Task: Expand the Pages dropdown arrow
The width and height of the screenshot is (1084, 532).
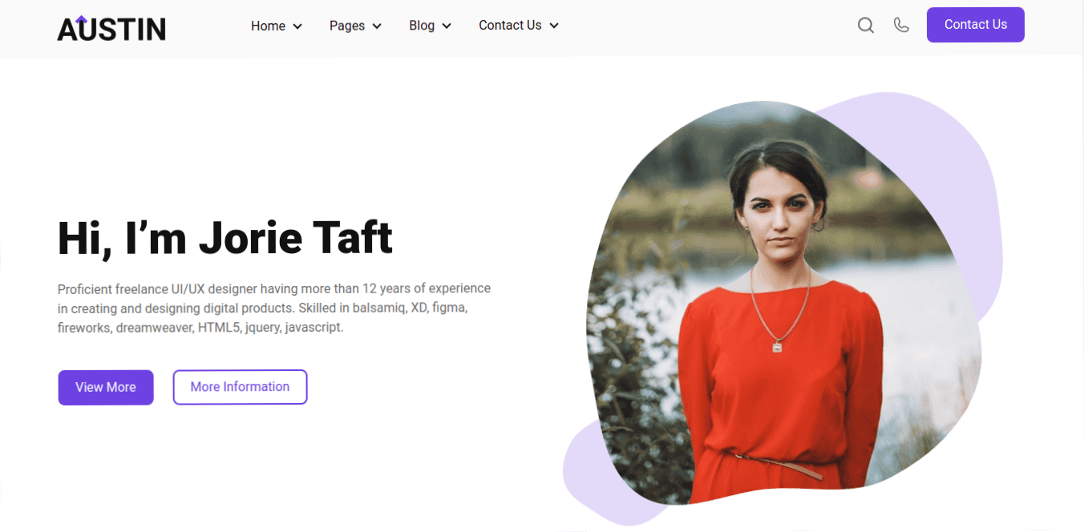Action: click(x=377, y=26)
